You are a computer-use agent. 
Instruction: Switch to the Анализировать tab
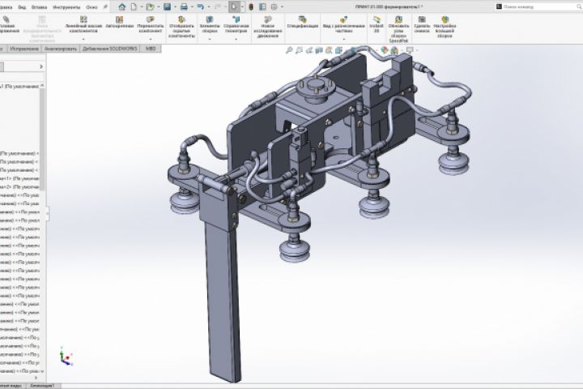[x=60, y=49]
